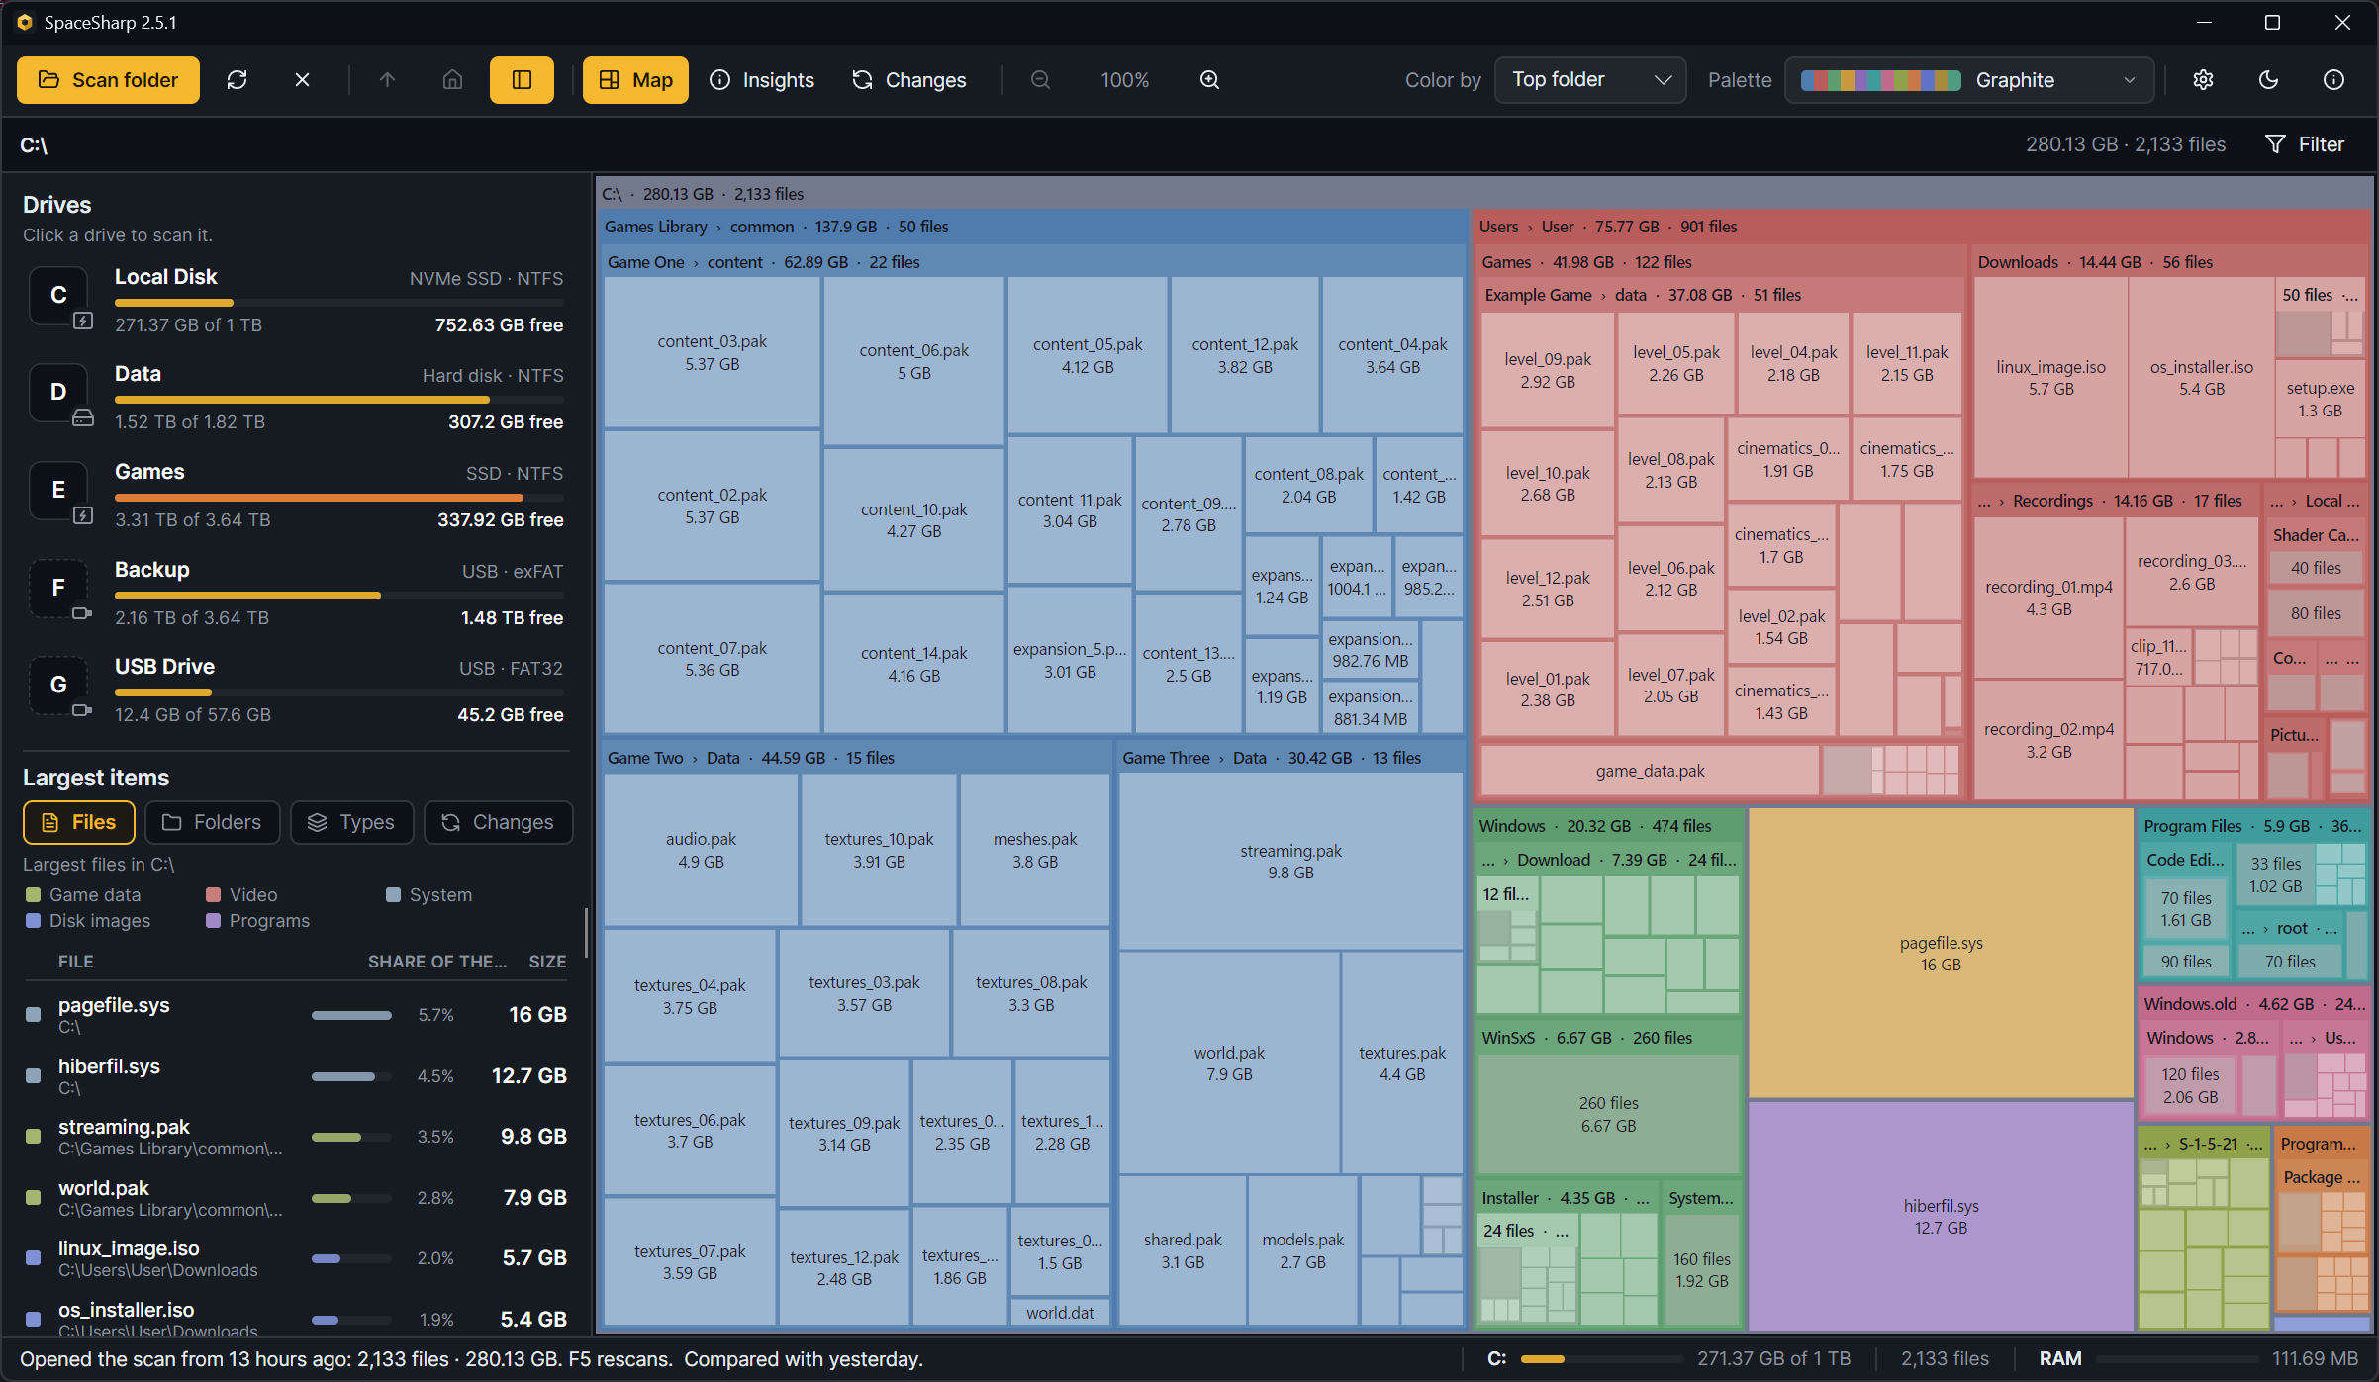
Task: Open the Changes view in toolbar
Action: (x=908, y=80)
